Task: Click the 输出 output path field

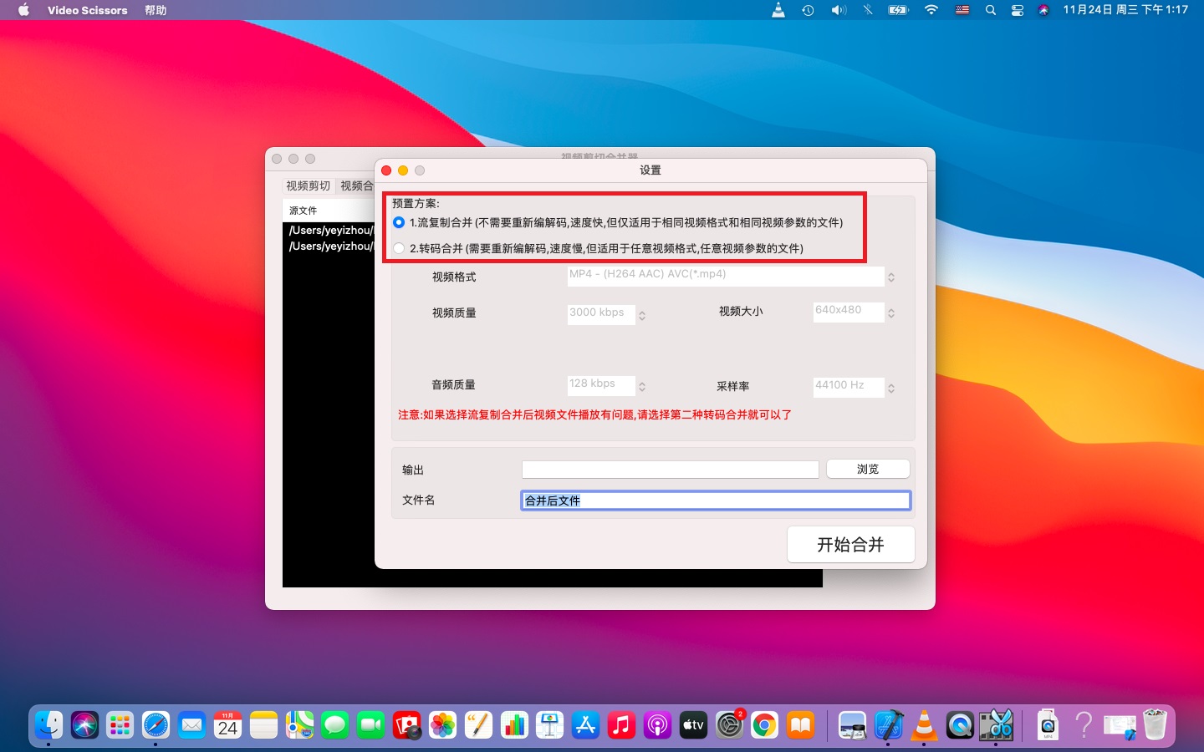Action: coord(670,470)
